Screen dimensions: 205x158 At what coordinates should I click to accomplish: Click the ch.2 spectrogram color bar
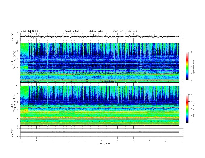(187, 109)
